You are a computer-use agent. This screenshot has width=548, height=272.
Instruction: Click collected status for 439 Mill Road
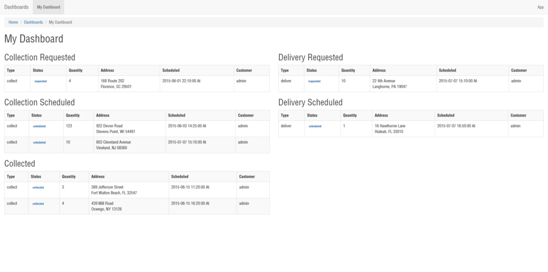(38, 204)
